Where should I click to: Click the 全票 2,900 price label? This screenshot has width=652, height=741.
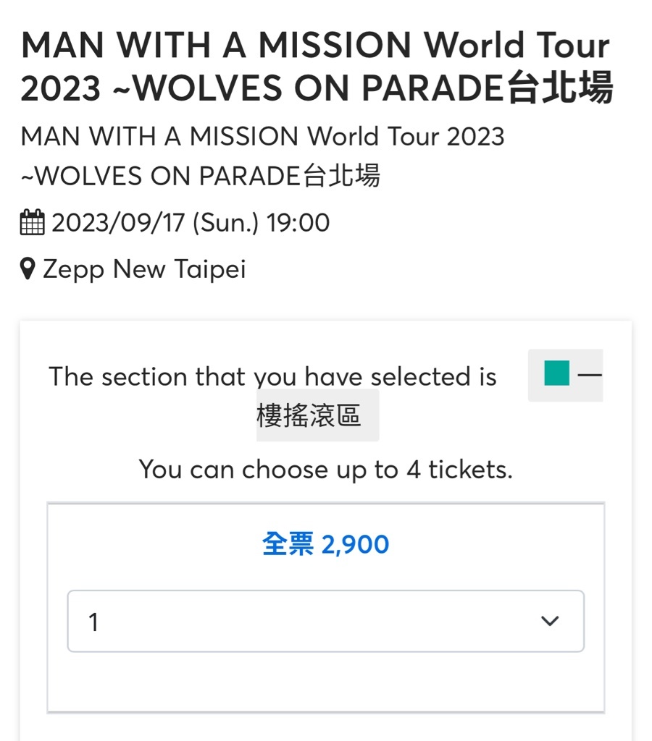pos(325,544)
